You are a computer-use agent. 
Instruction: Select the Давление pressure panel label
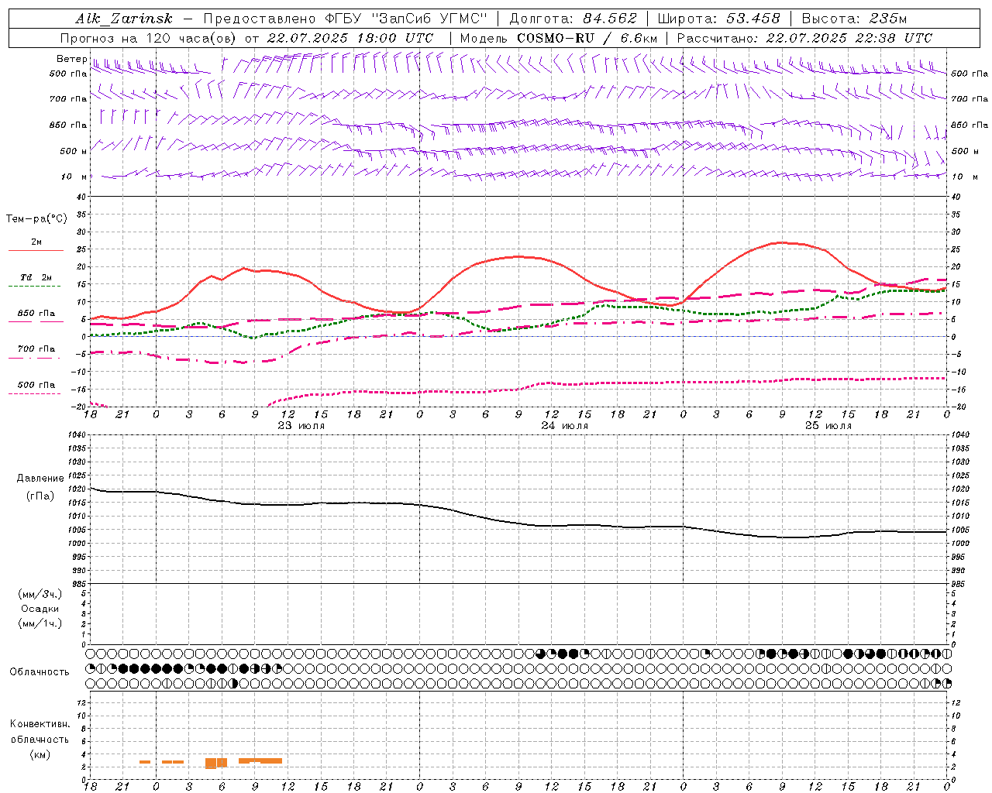pyautogui.click(x=40, y=479)
